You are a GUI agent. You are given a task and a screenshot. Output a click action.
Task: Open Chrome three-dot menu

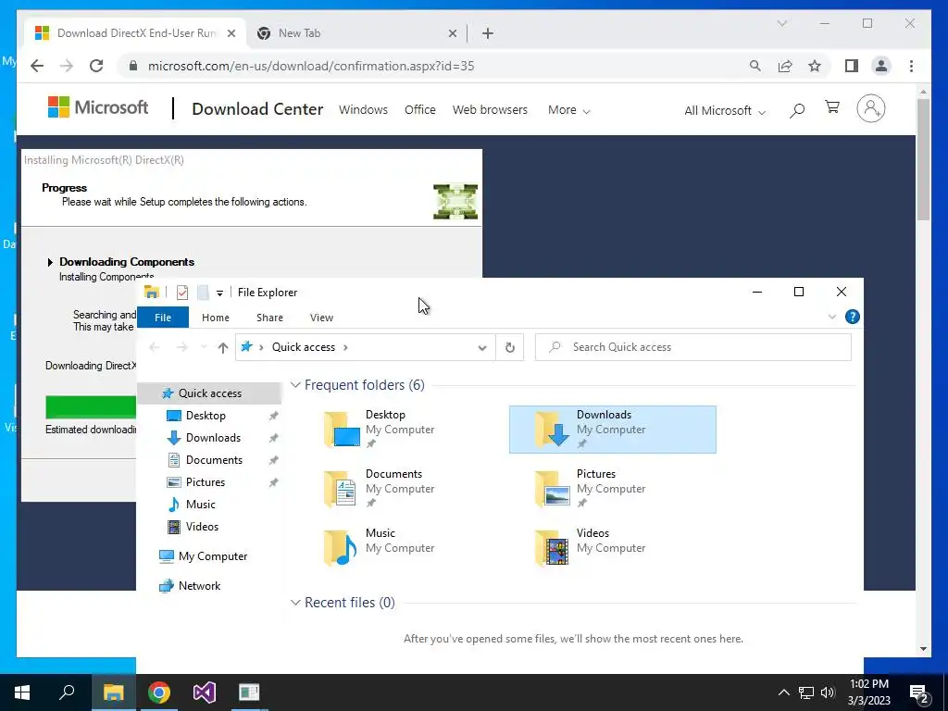[911, 66]
